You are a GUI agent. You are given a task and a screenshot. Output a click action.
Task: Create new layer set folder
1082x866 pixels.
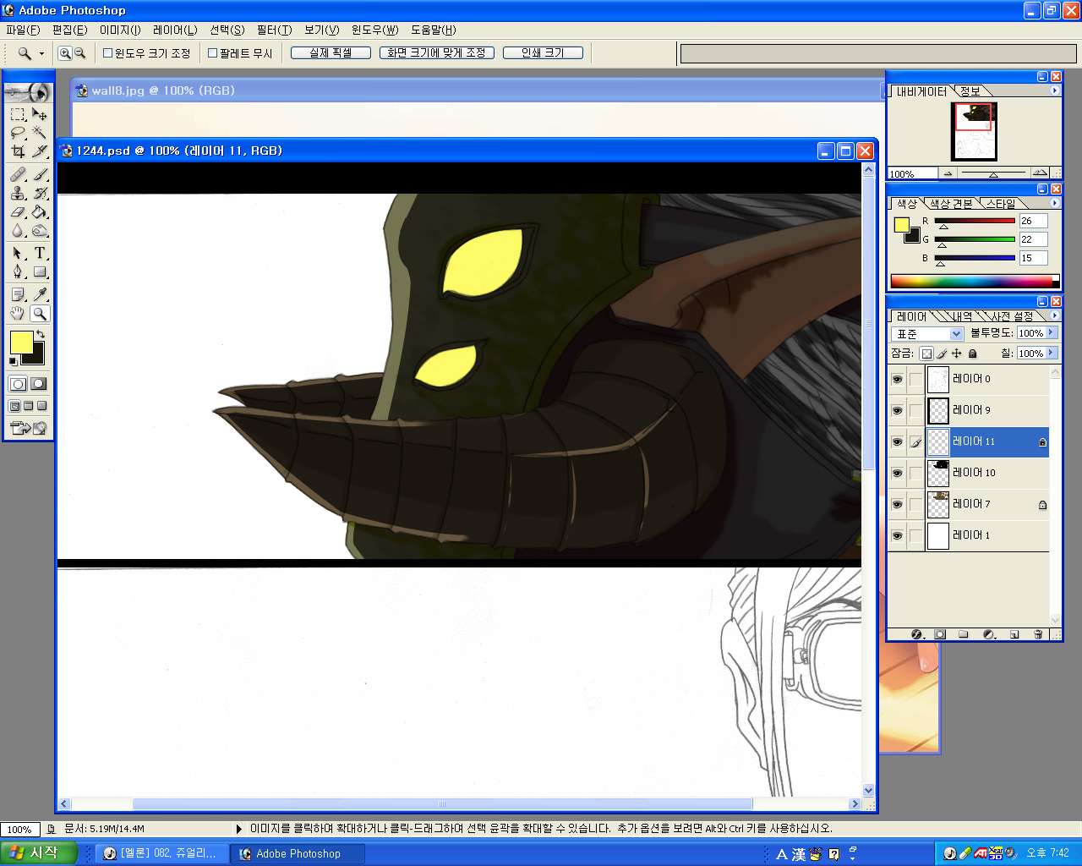pos(964,634)
